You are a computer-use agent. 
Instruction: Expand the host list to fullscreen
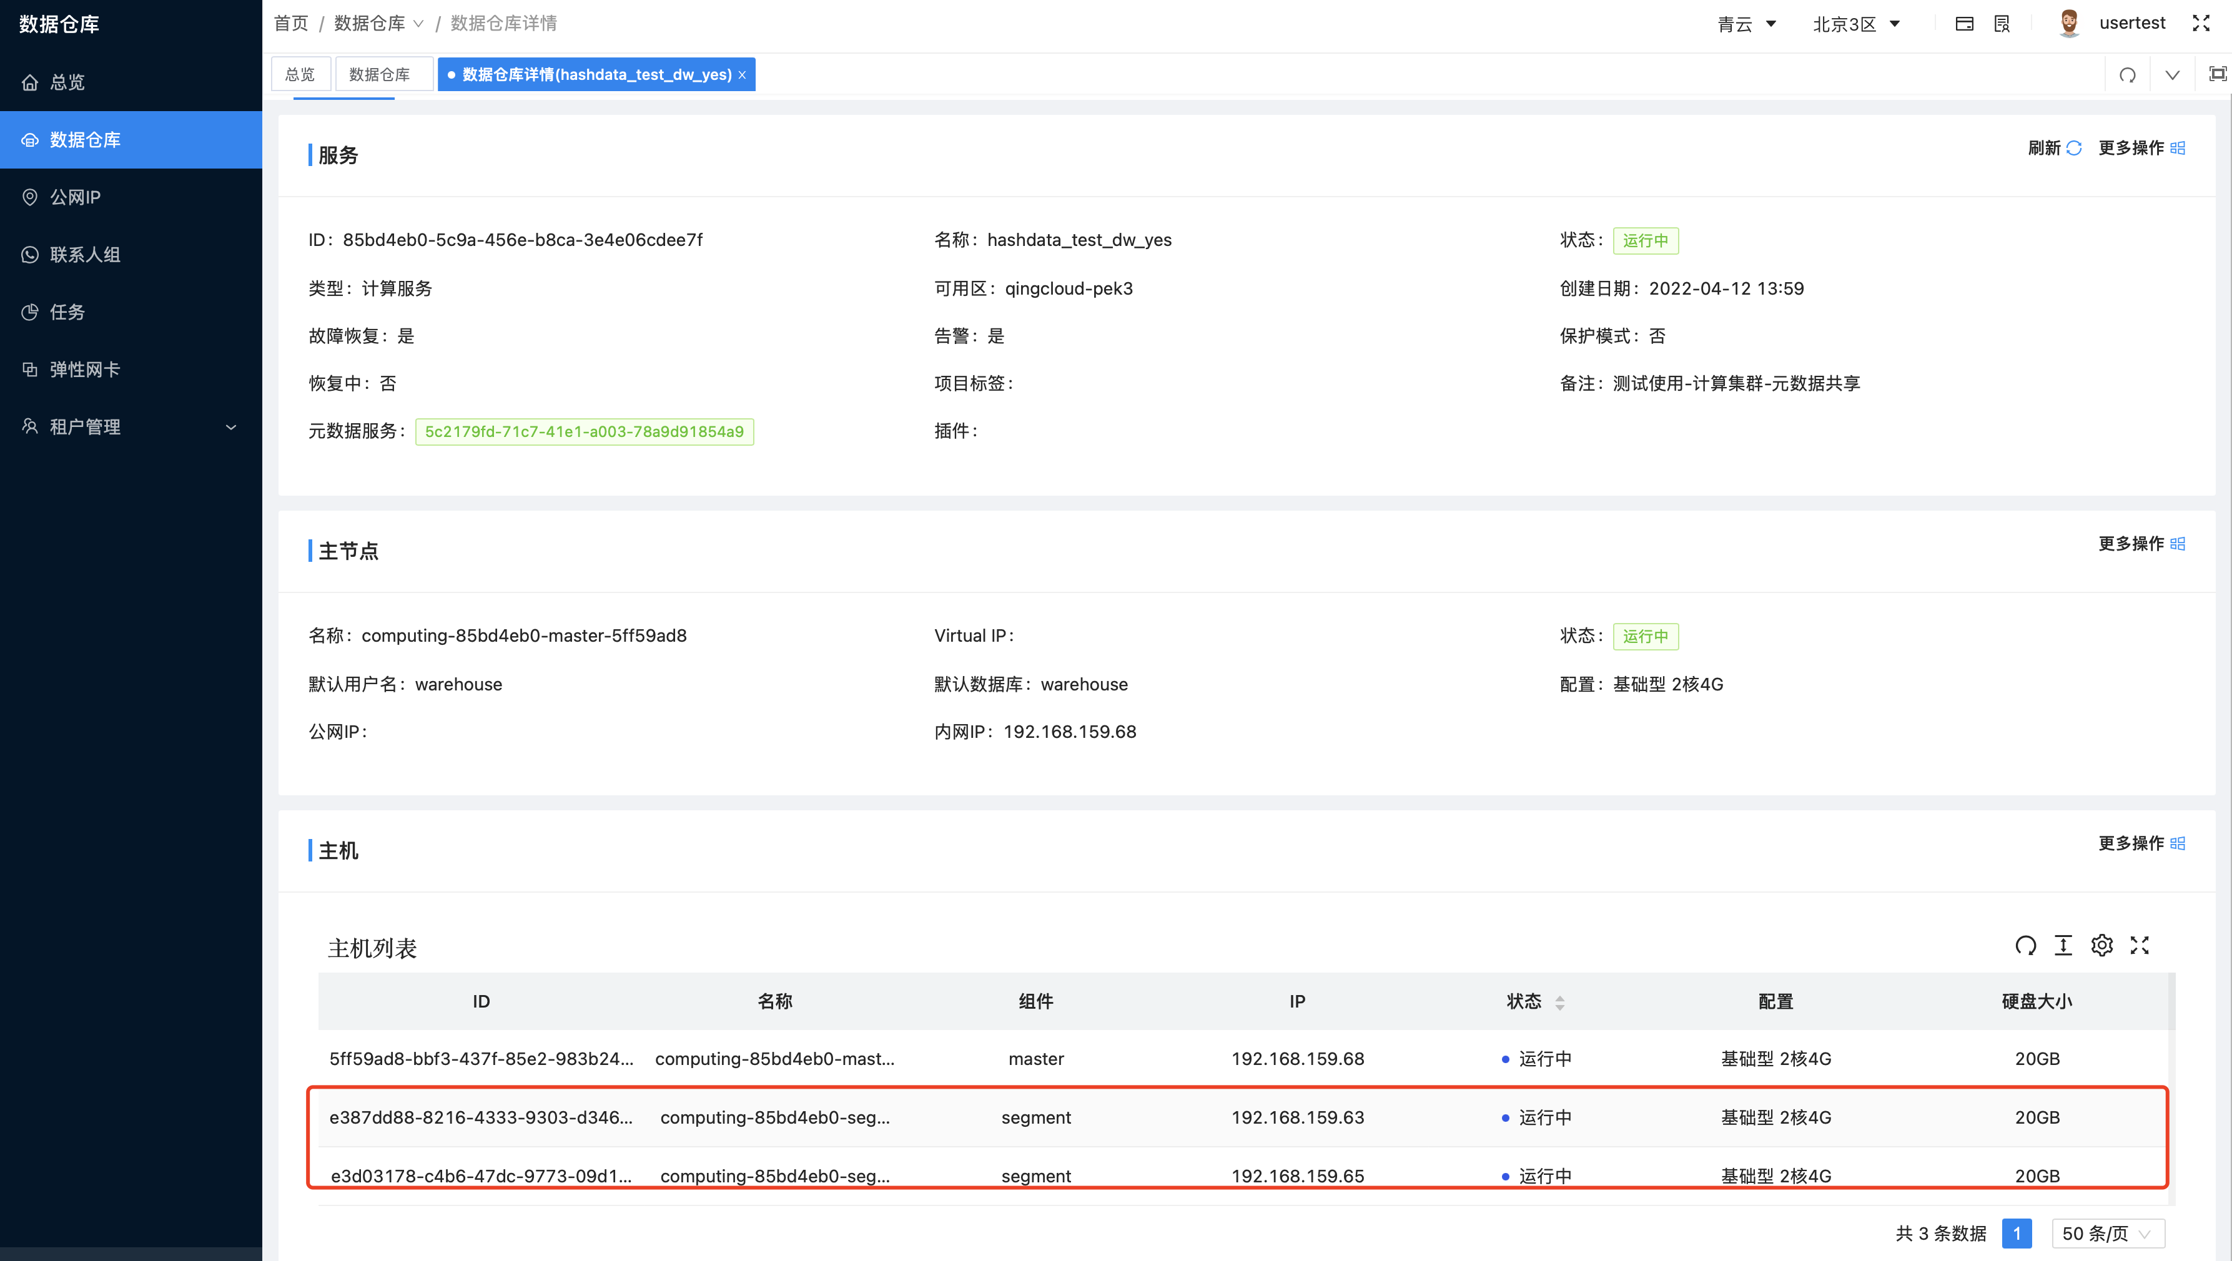tap(2140, 946)
